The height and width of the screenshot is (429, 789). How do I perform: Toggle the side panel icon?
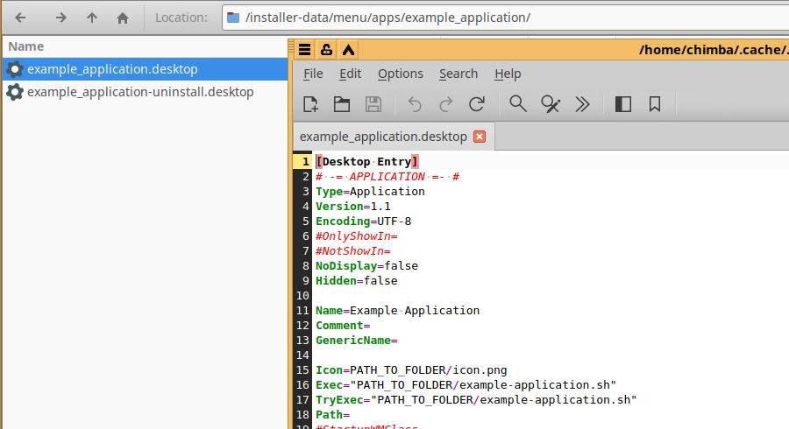[623, 105]
